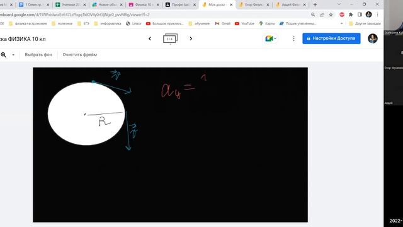Open the Chrome three-dot menu
403x227 pixels.
click(x=377, y=15)
